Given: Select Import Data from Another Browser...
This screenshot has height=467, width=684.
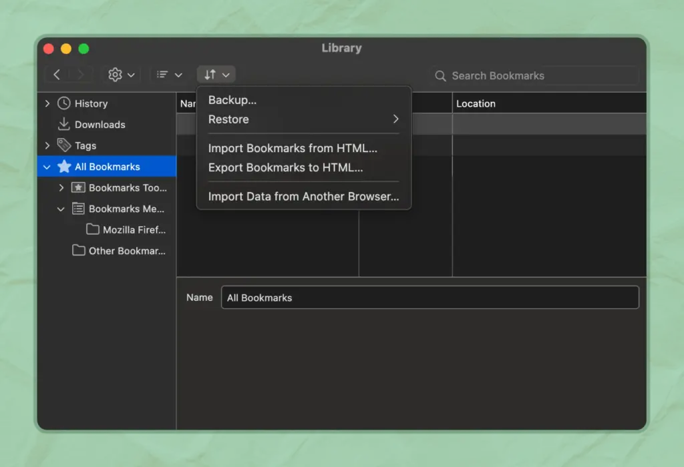Looking at the screenshot, I should [x=304, y=196].
